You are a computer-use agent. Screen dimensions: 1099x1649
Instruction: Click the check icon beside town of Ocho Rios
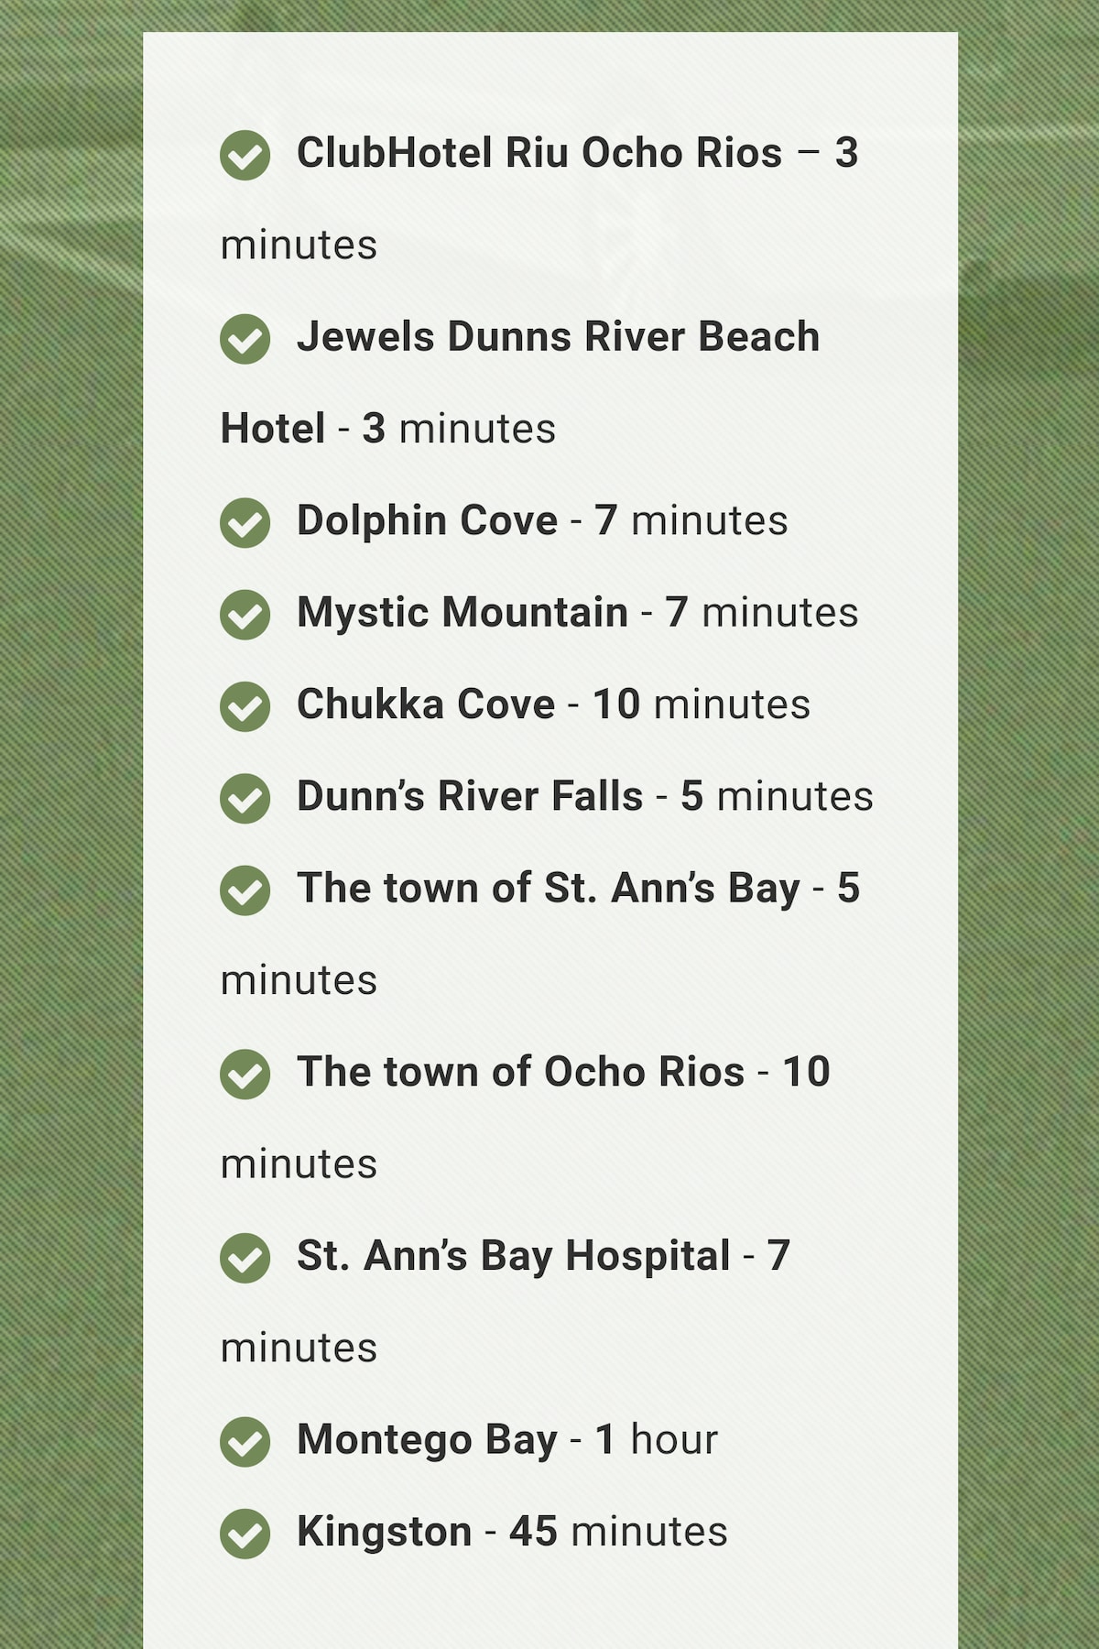(x=245, y=1074)
